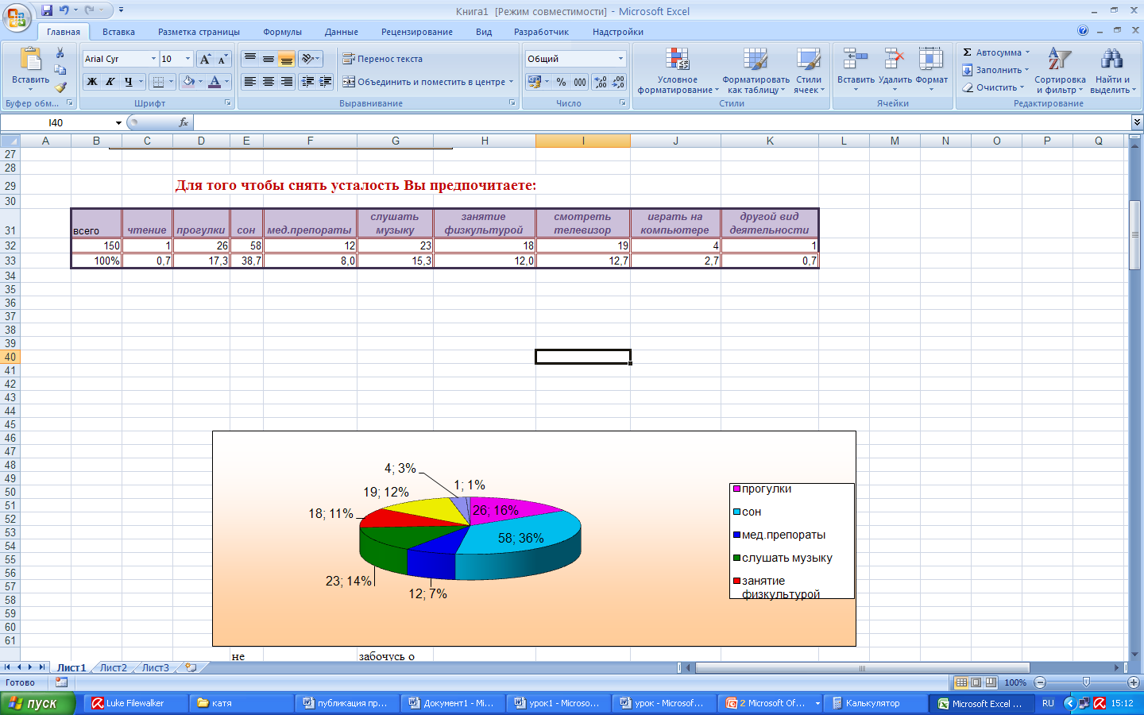The image size is (1144, 715).
Task: Align text to bottom of cell
Action: click(x=287, y=59)
